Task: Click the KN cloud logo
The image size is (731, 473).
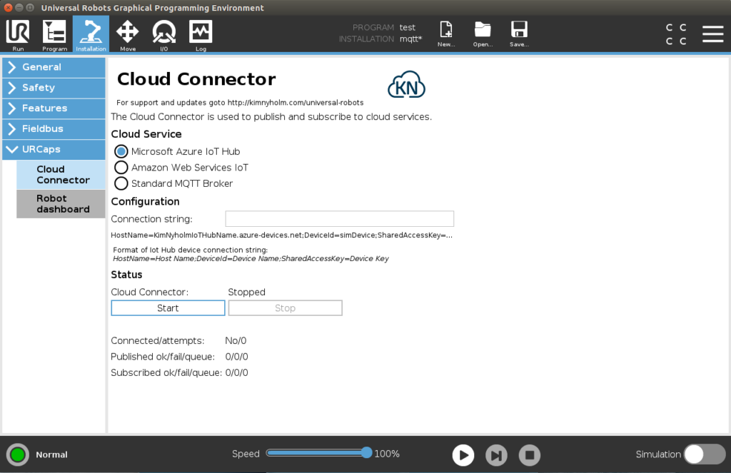Action: click(406, 85)
